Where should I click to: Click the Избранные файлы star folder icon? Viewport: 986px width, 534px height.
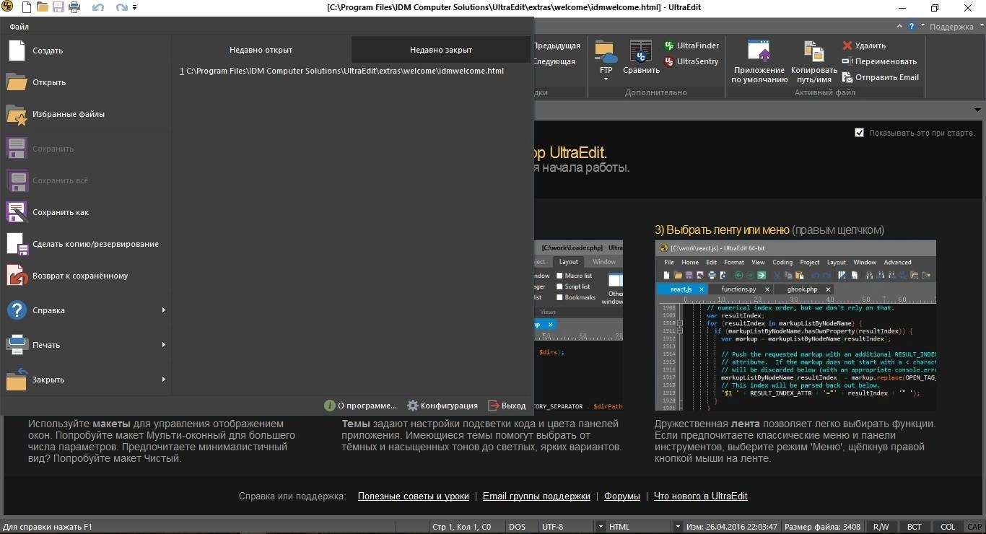(x=17, y=114)
